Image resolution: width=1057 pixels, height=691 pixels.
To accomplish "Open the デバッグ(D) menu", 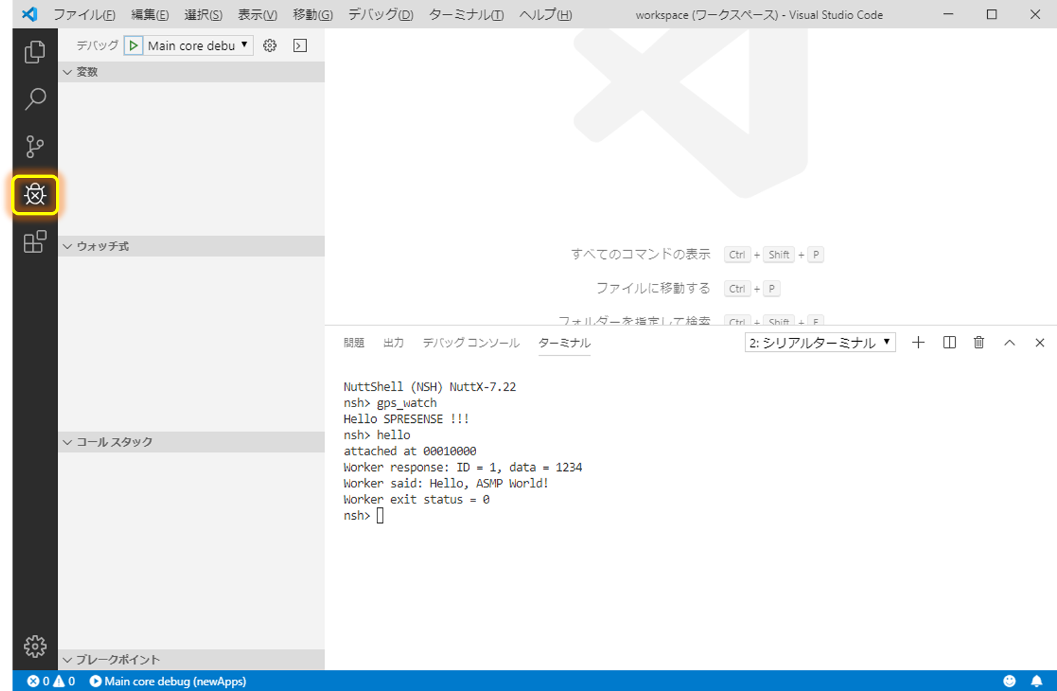I will pos(379,14).
